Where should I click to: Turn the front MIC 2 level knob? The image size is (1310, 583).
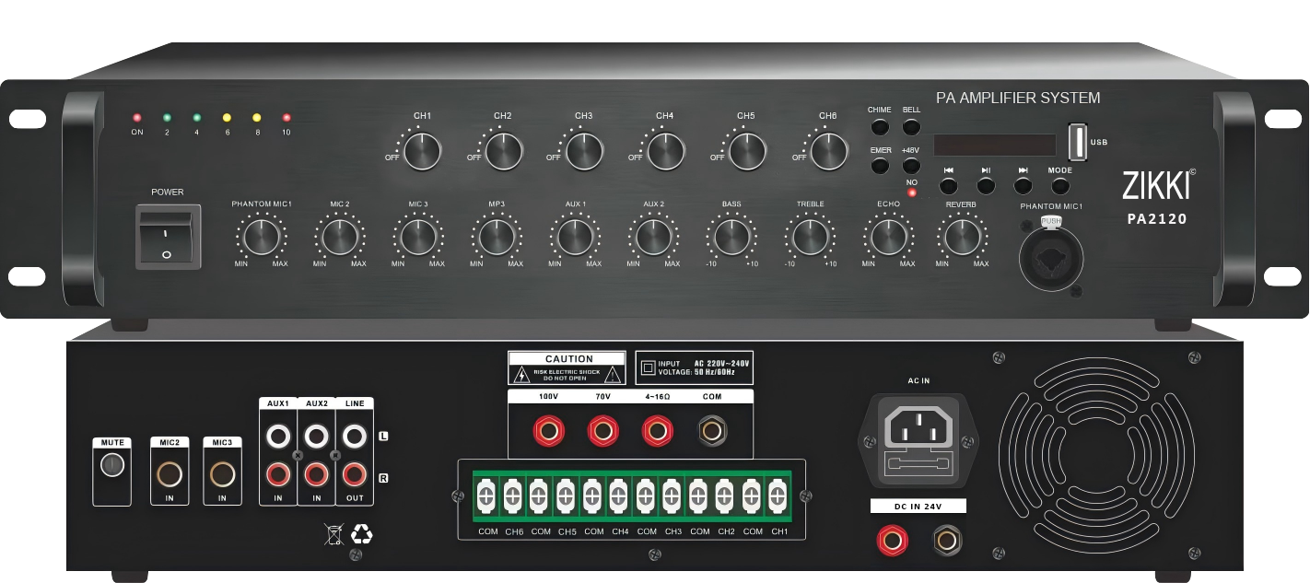point(340,237)
